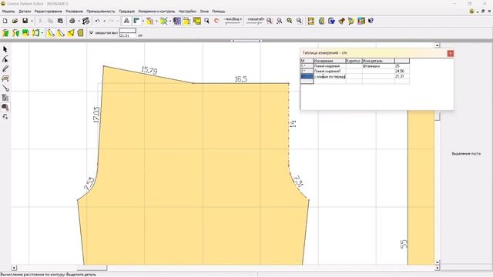Select the node edit tool below the pointer
Image resolution: width=493 pixels, height=277 pixels.
(x=5, y=59)
